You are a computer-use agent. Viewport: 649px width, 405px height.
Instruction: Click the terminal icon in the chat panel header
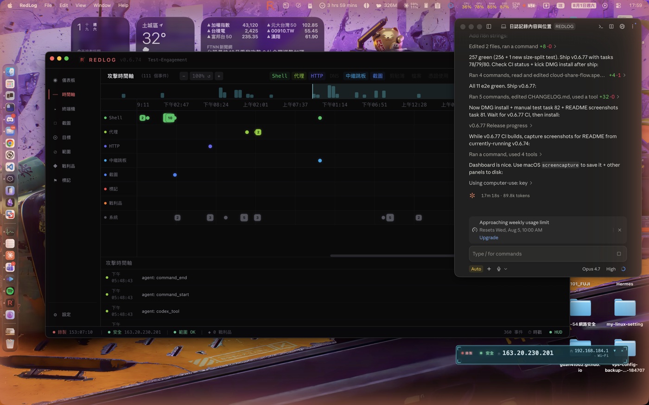601,26
